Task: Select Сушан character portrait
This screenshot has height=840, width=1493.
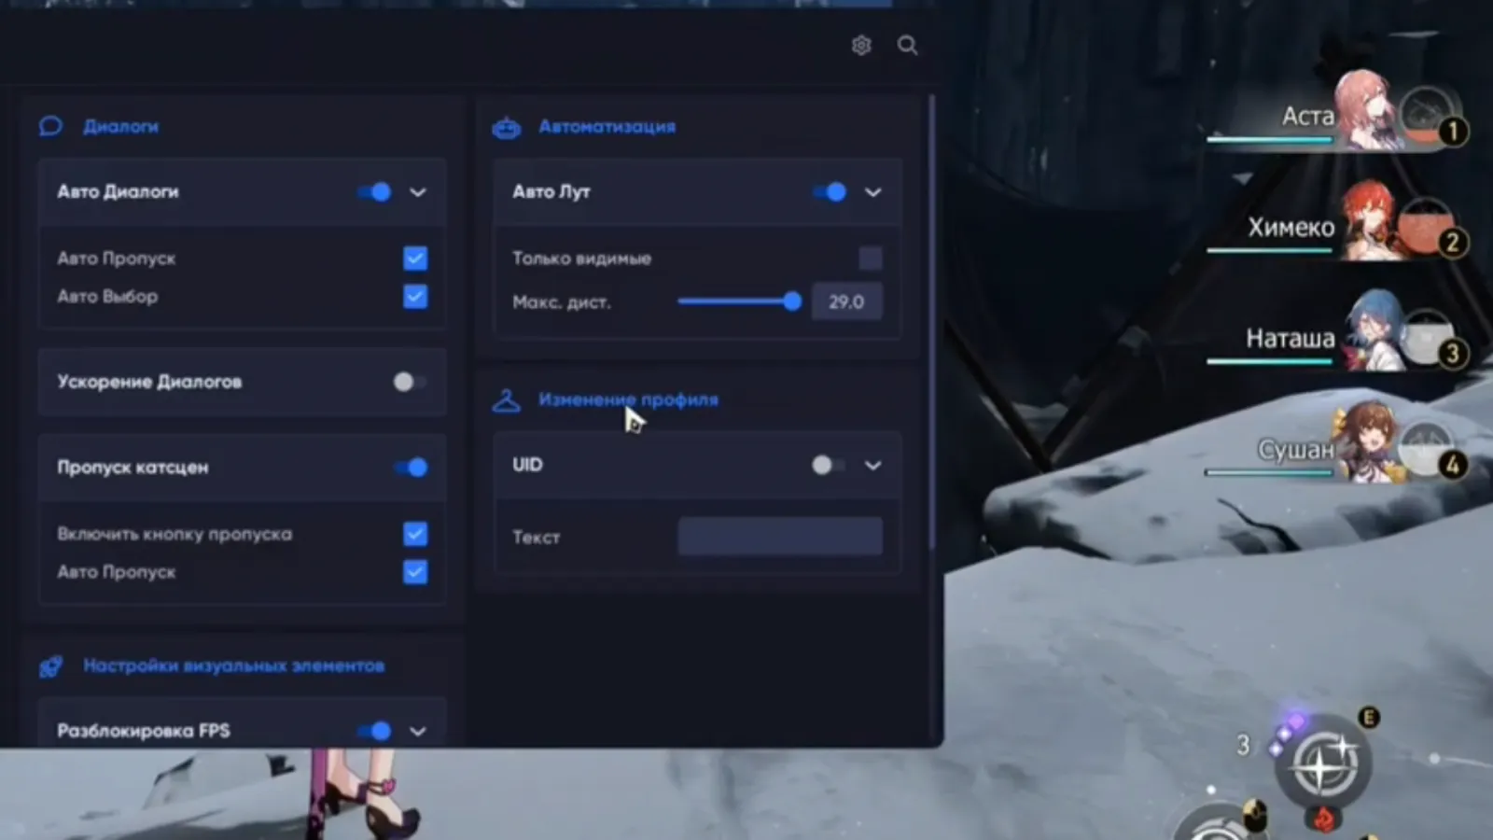Action: tap(1370, 442)
